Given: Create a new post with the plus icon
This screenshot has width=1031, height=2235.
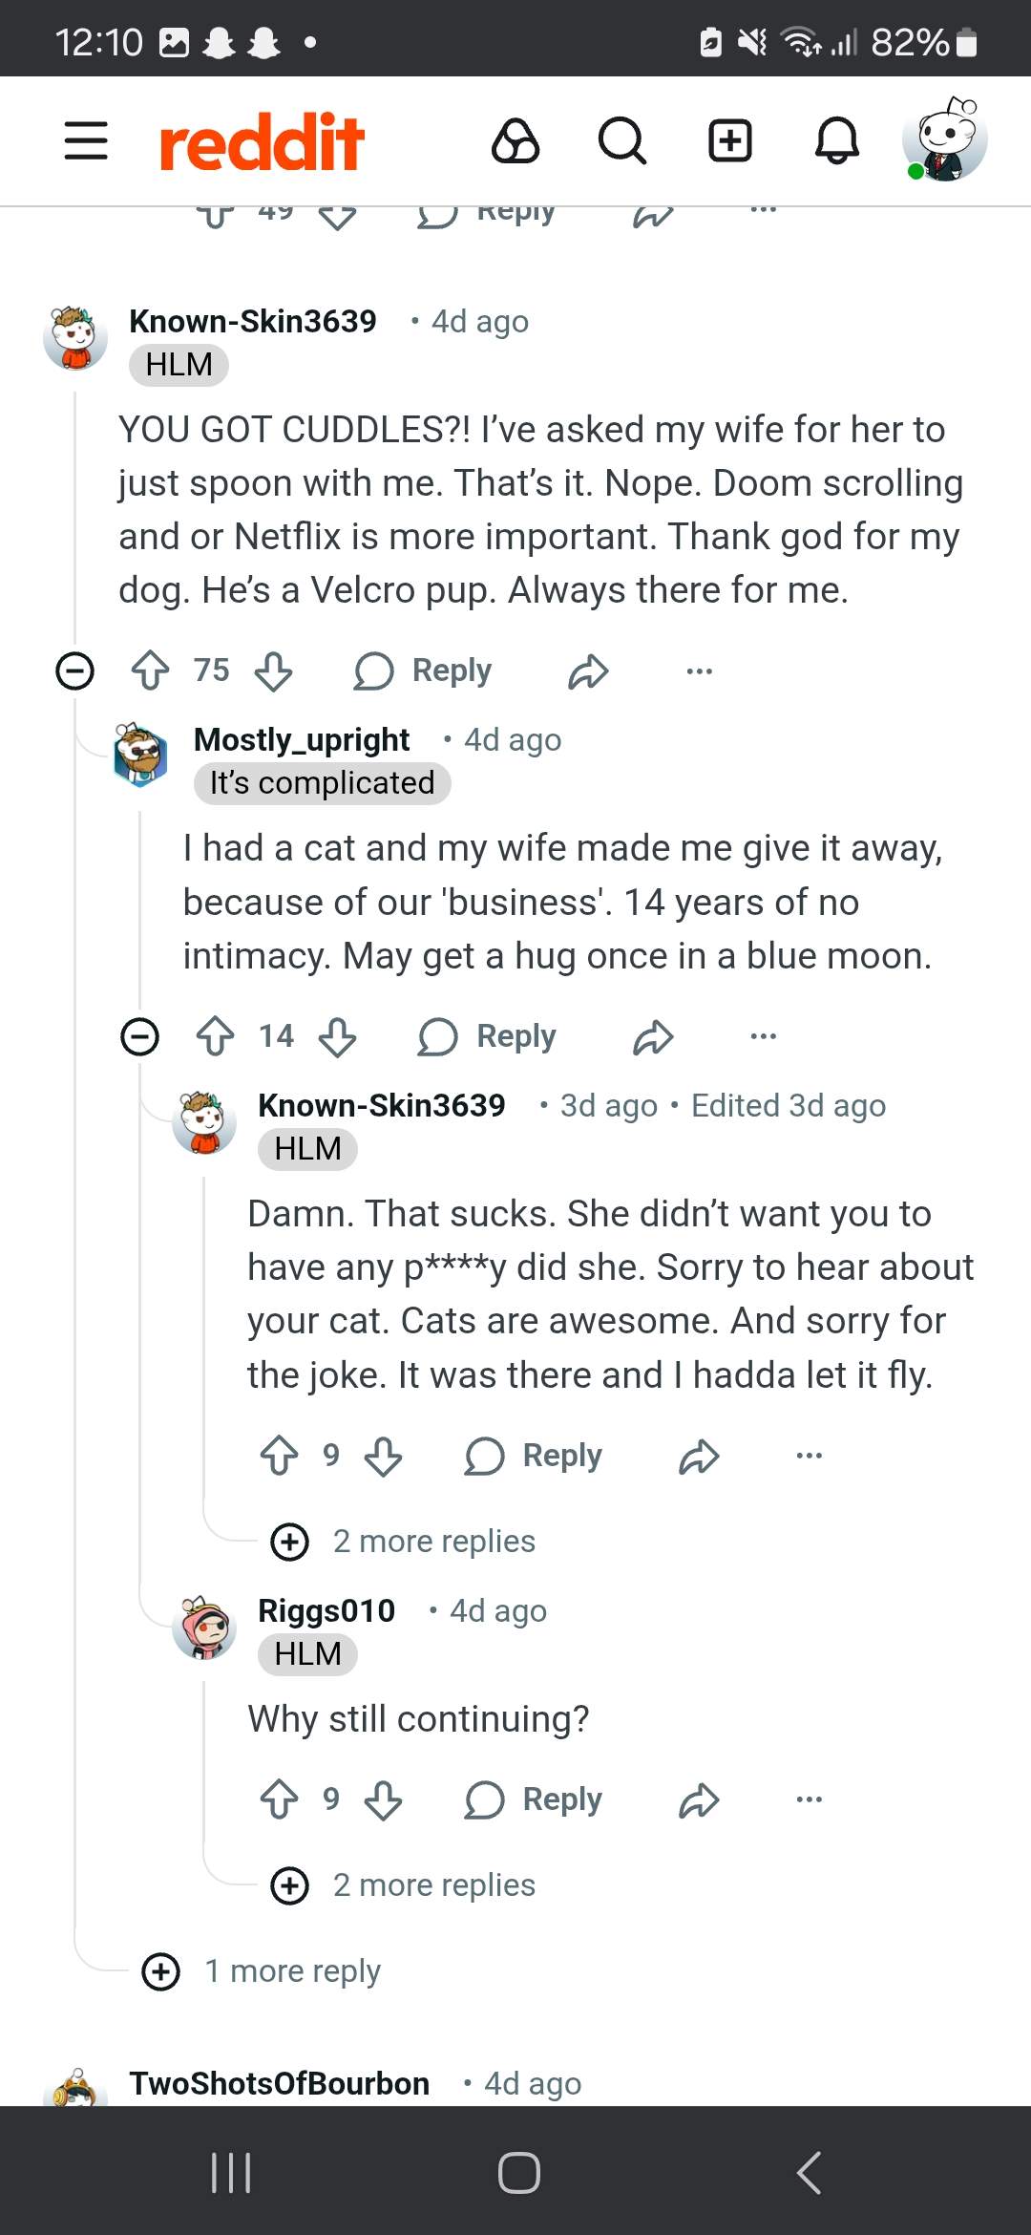Looking at the screenshot, I should click(x=729, y=140).
